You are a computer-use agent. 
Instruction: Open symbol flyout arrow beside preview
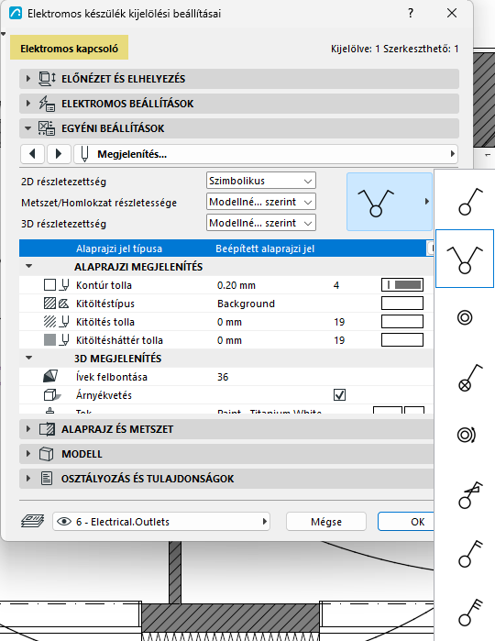tap(427, 201)
